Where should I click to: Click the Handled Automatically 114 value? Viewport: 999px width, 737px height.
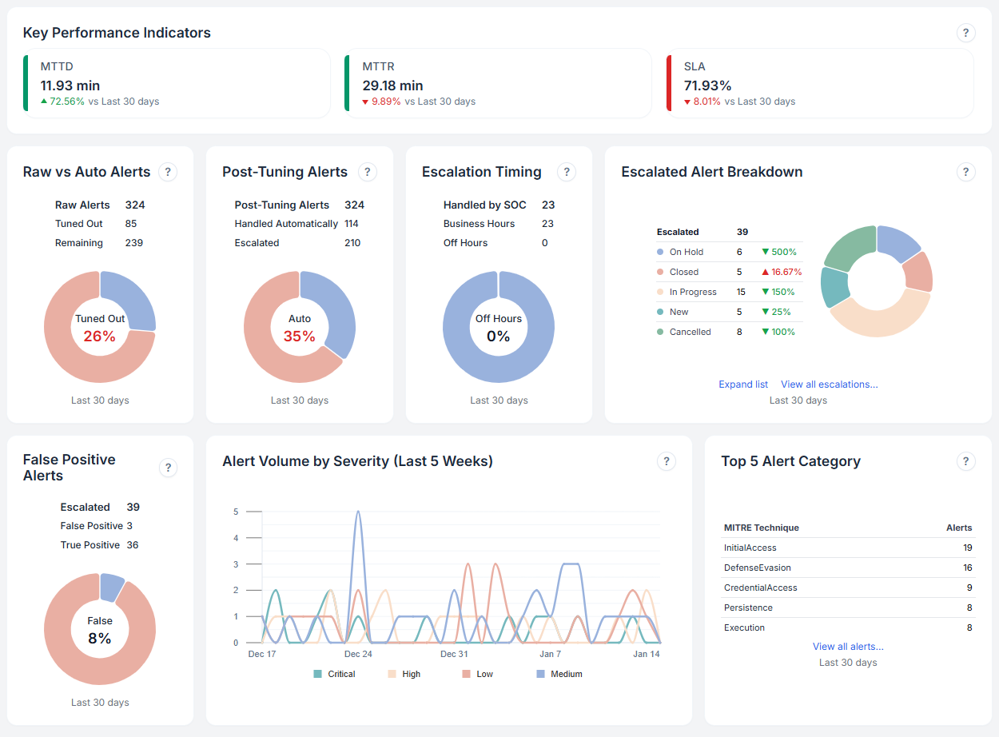352,224
